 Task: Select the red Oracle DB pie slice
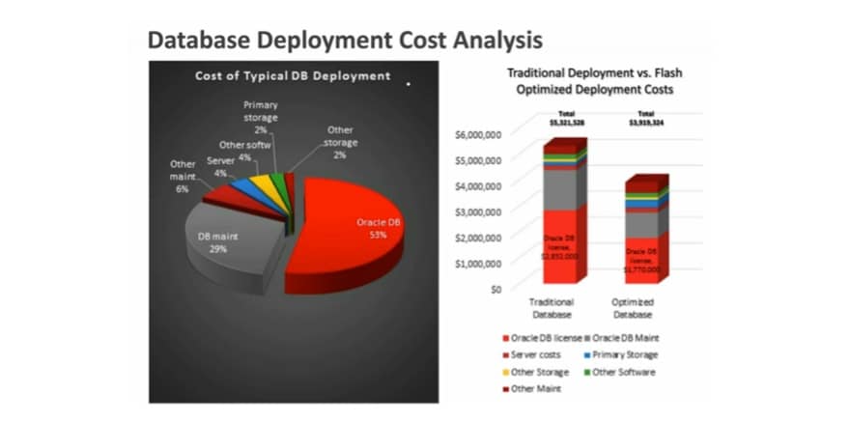pos(347,233)
